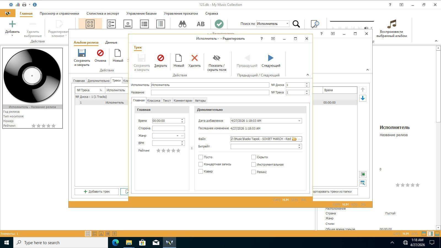Check the Инструментальная checkbox

click(x=254, y=165)
